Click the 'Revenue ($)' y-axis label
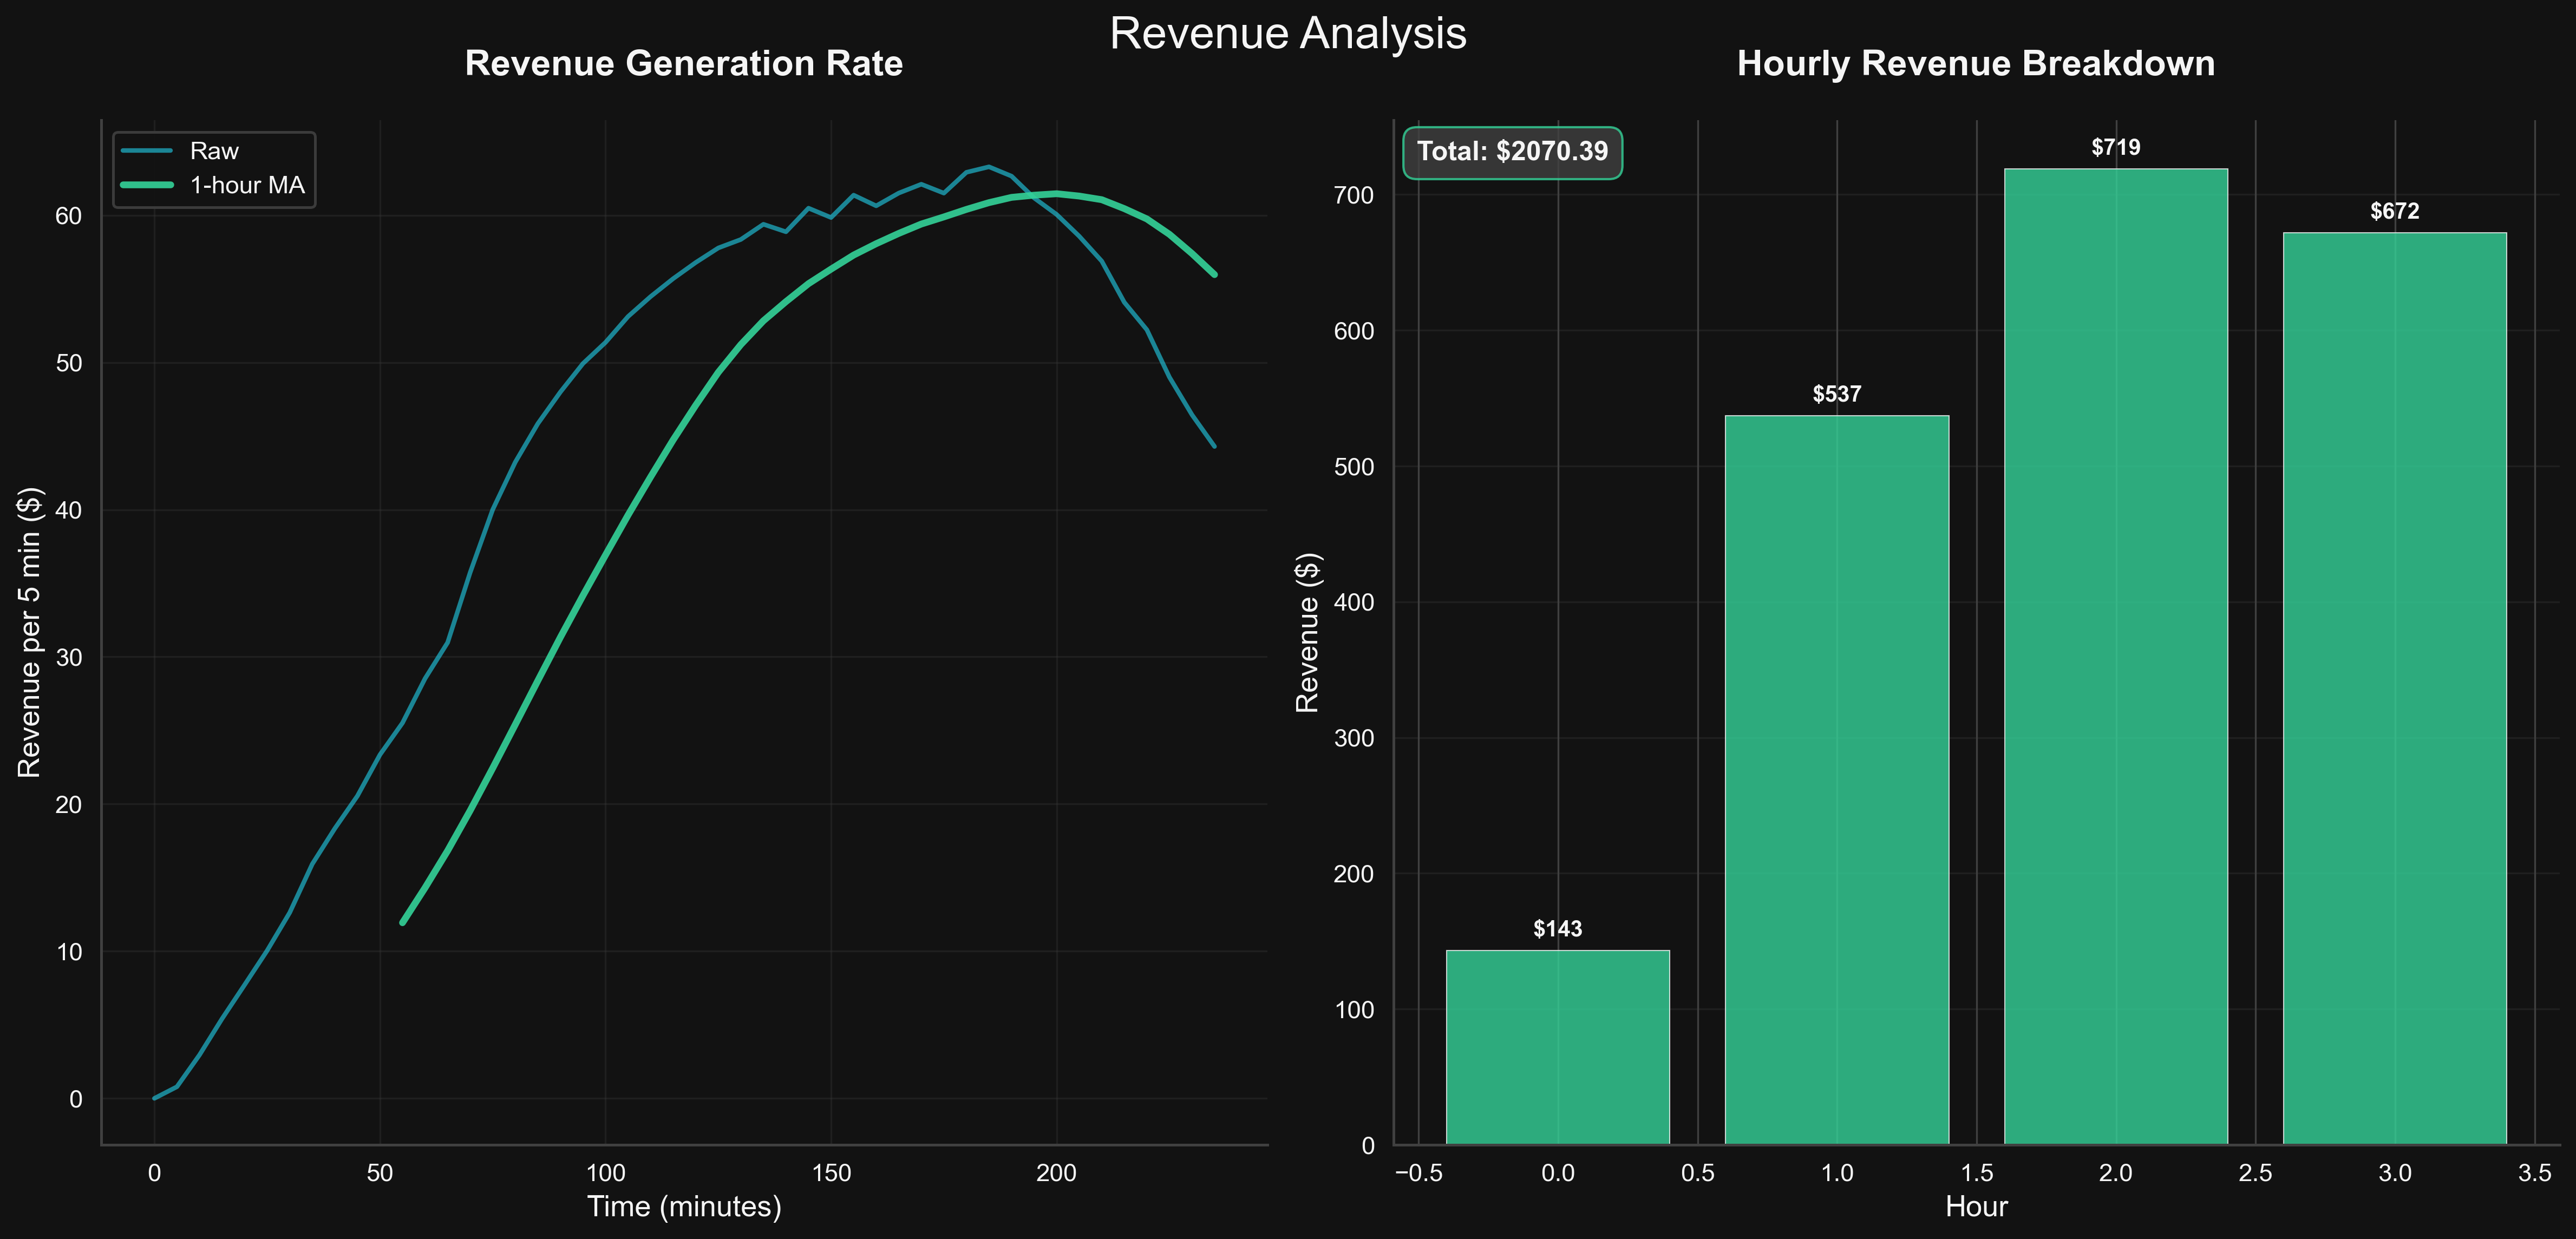 pyautogui.click(x=1308, y=632)
